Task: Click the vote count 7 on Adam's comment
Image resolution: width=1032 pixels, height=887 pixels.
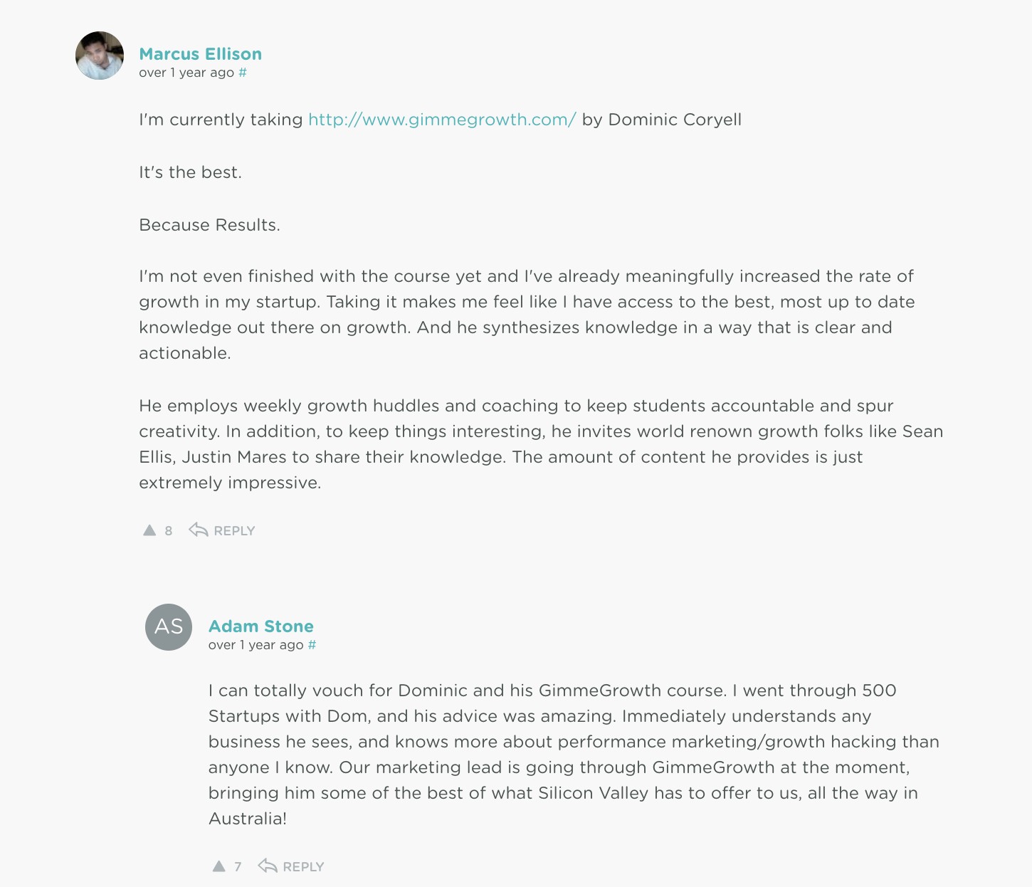Action: [x=238, y=867]
